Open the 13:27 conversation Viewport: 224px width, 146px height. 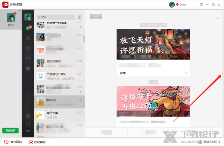[59, 50]
